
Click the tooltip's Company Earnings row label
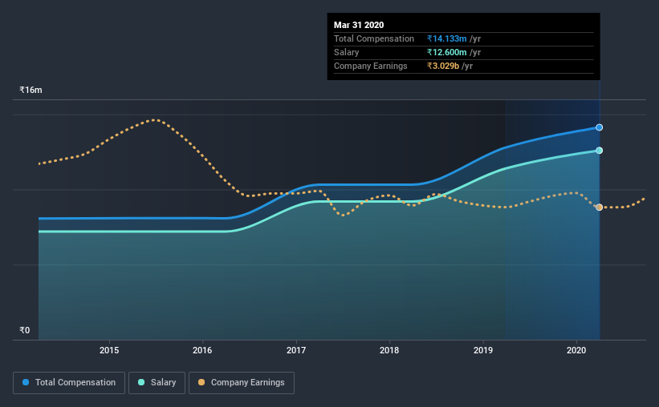pyautogui.click(x=371, y=66)
